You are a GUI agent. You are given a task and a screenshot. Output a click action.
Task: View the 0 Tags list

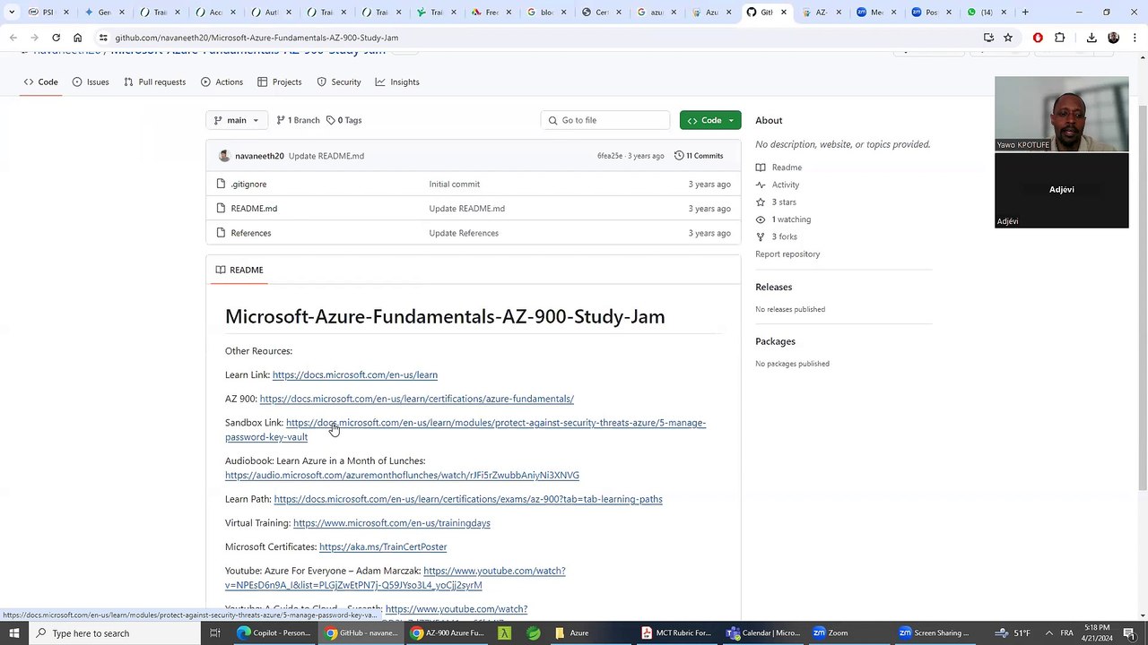pyautogui.click(x=344, y=120)
